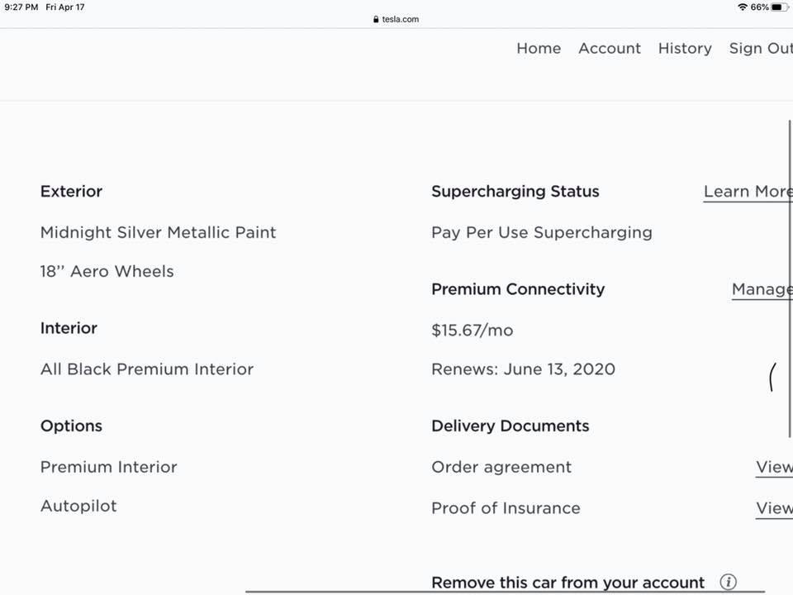The width and height of the screenshot is (793, 595).
Task: Go to the Account menu item
Action: click(610, 48)
